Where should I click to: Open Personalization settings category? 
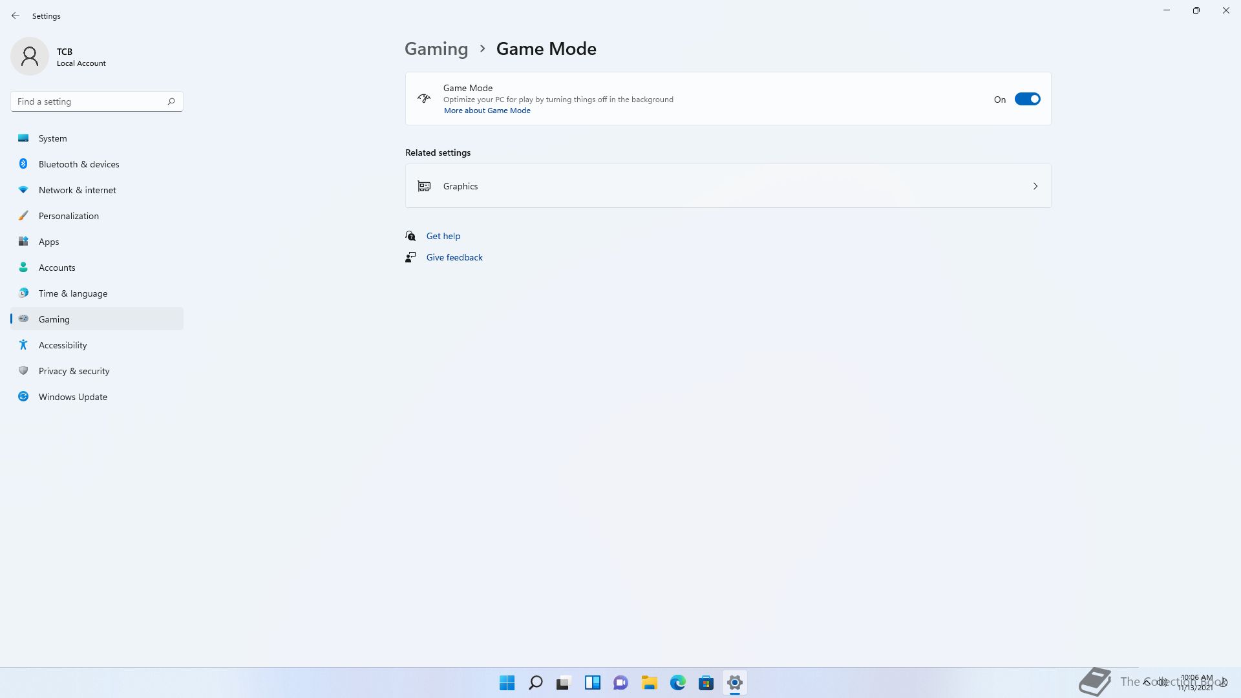(97, 216)
